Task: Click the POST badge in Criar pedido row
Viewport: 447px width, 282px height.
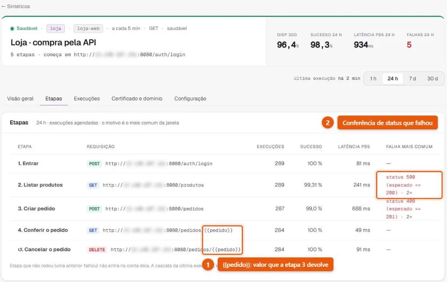Action: pyautogui.click(x=94, y=209)
